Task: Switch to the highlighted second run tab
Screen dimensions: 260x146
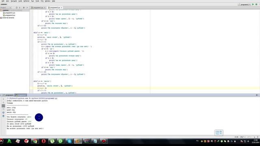Action: (21, 95)
